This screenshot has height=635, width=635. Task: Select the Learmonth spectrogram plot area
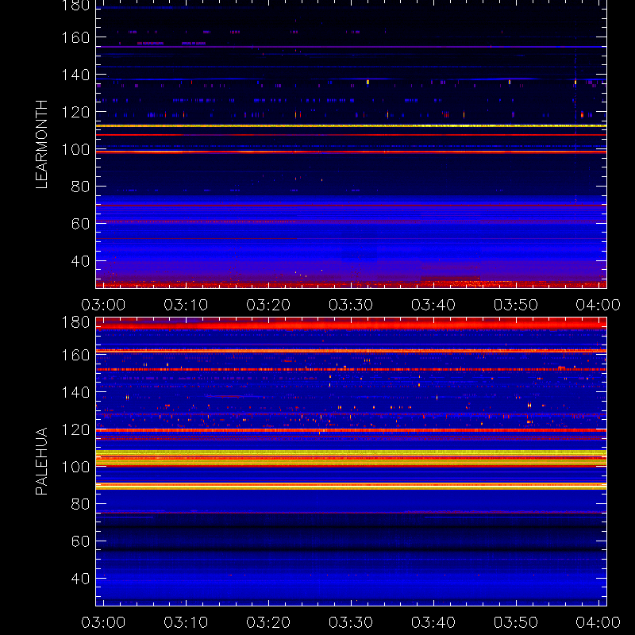coord(351,144)
